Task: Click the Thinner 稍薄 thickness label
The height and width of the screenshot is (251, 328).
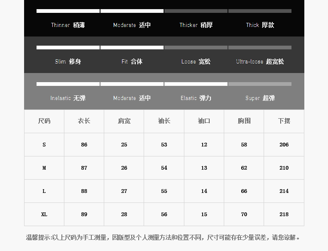Action: click(x=68, y=25)
